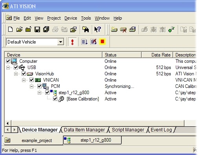Click the horizontal scrollbar left arrow
Viewport: 199px width, 155px height.
pos(8,123)
